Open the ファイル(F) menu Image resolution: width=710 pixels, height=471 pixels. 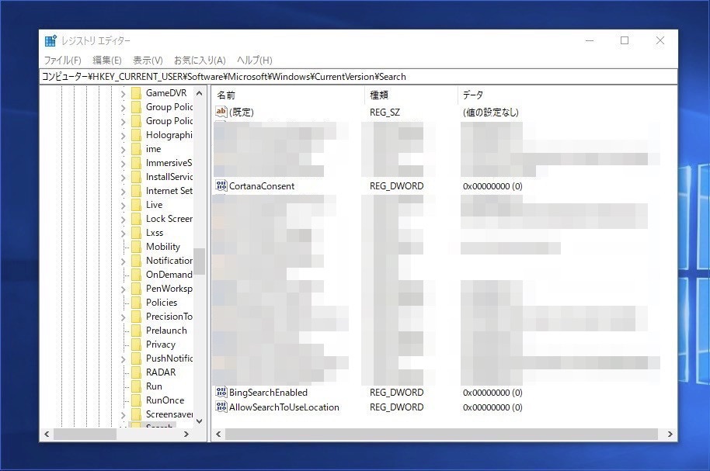click(62, 61)
